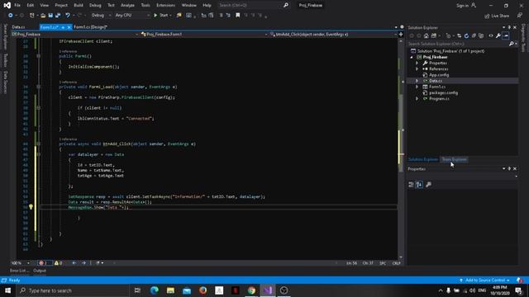Click the Start debugging button
This screenshot has width=529, height=297.
tap(161, 16)
